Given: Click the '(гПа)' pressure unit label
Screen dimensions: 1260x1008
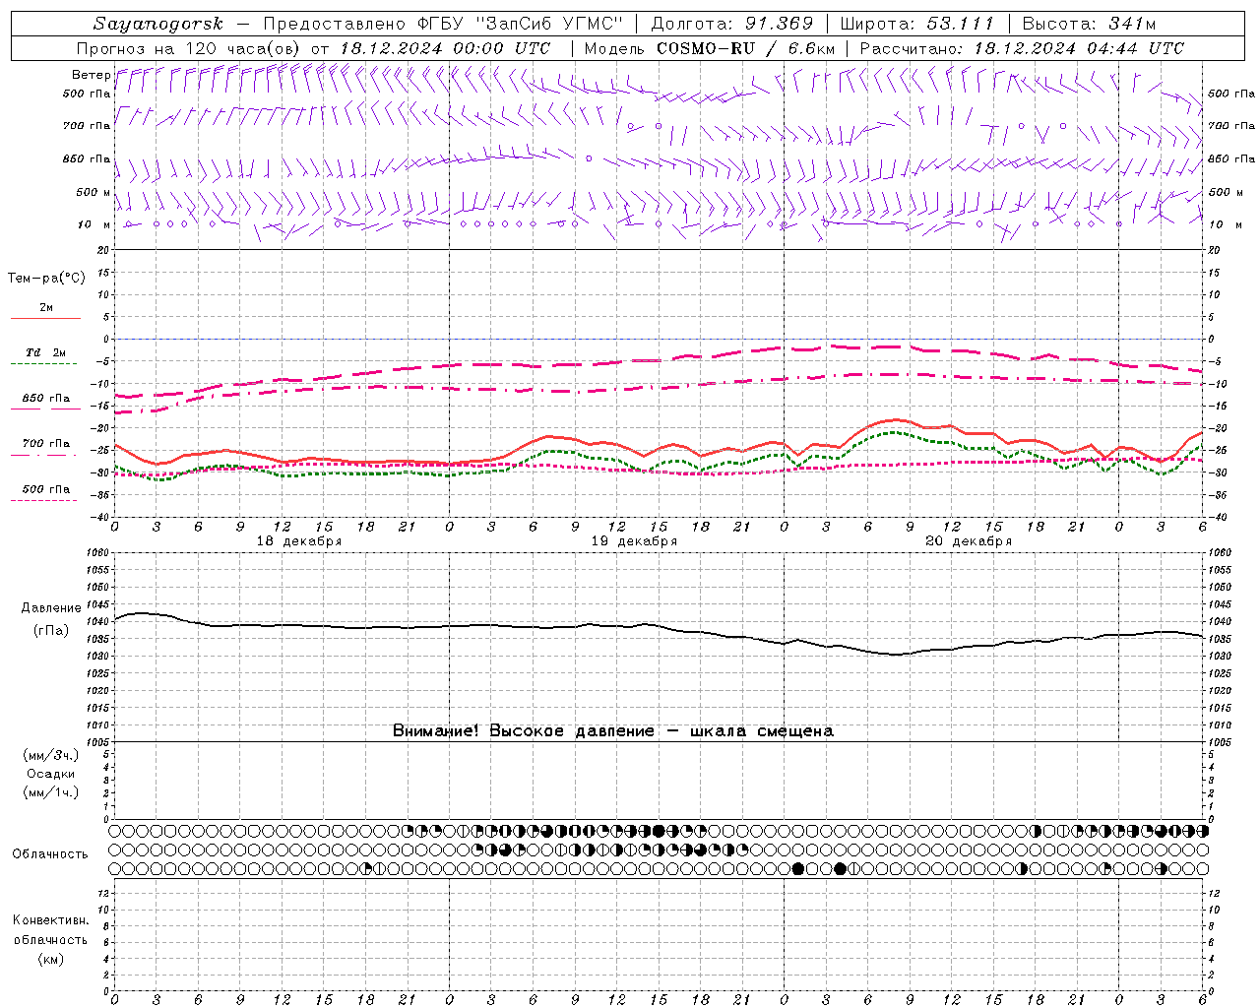Looking at the screenshot, I should point(51,631).
